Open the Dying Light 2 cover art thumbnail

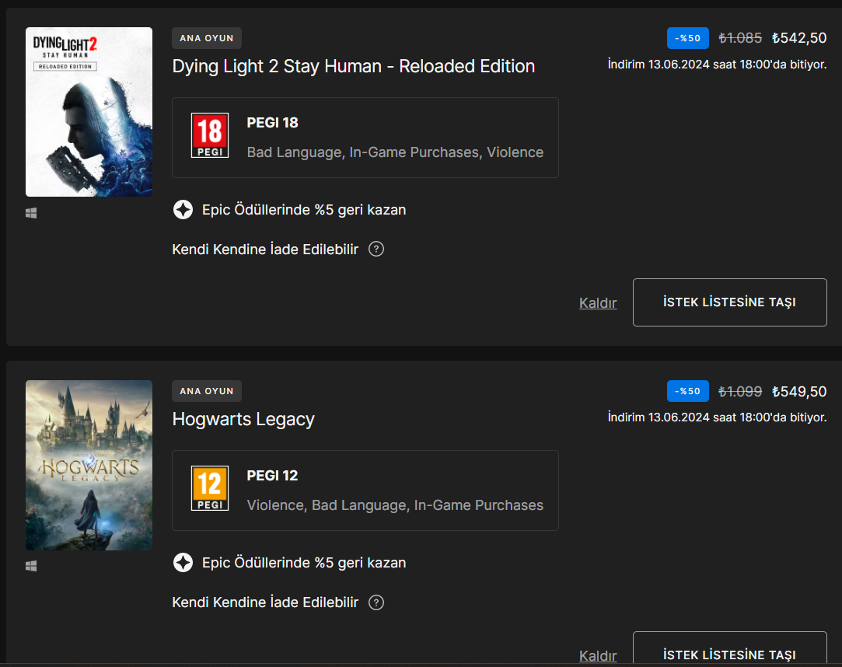(89, 112)
